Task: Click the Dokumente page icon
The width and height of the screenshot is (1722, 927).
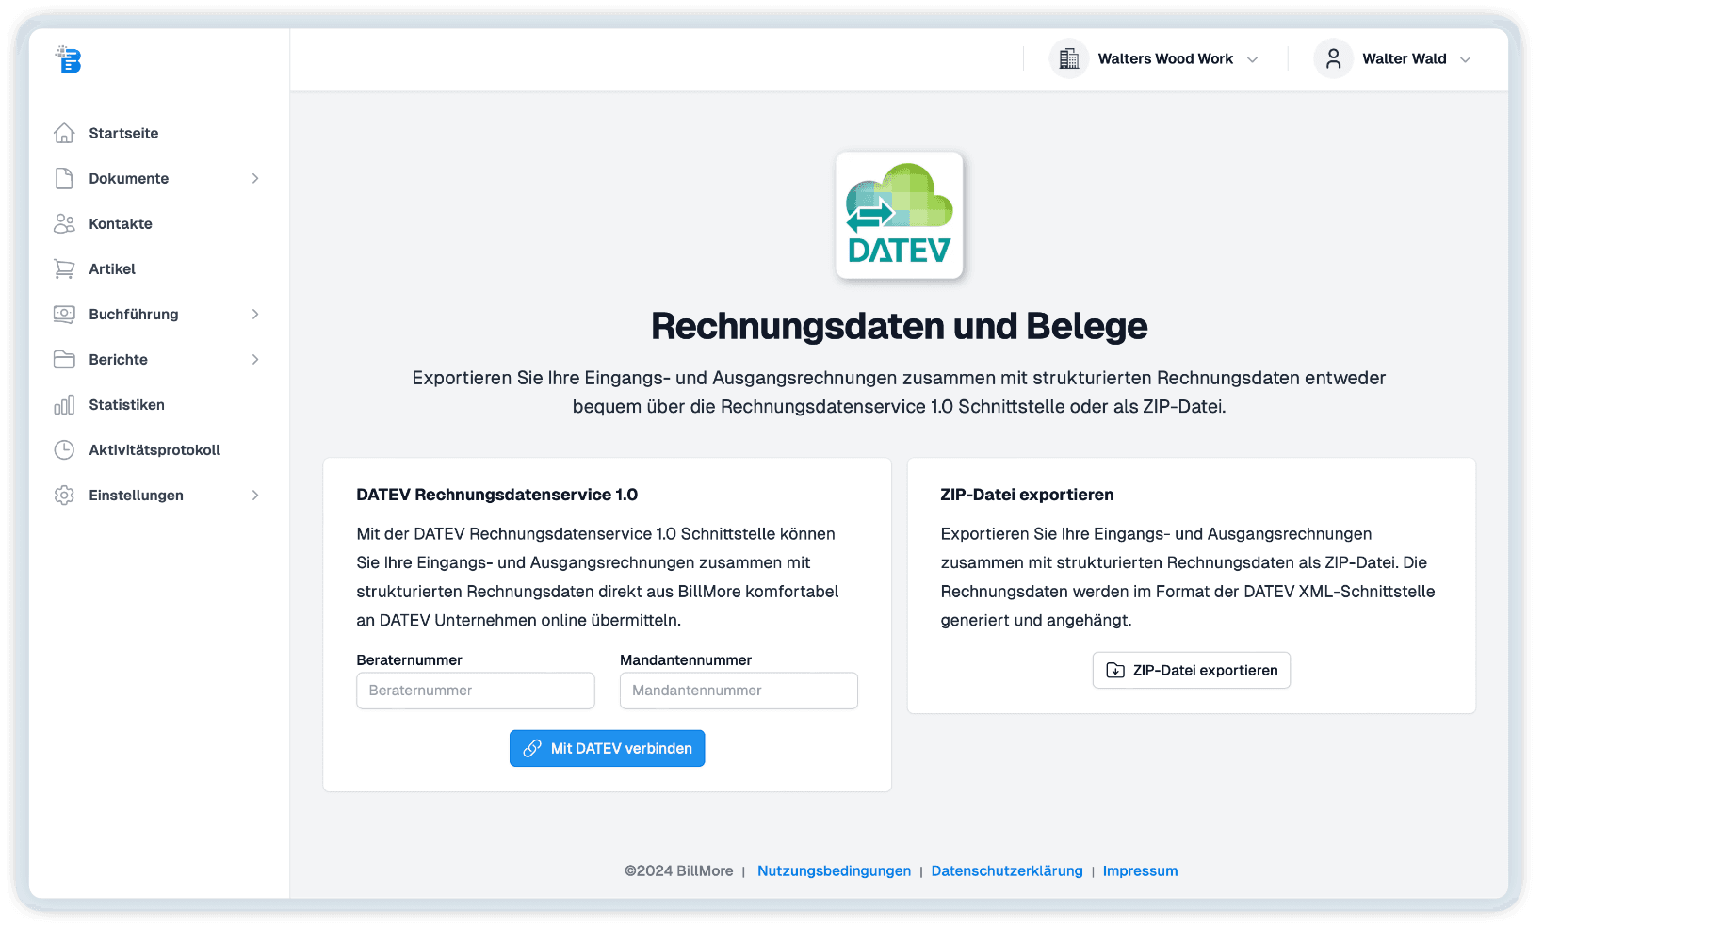Action: tap(64, 178)
